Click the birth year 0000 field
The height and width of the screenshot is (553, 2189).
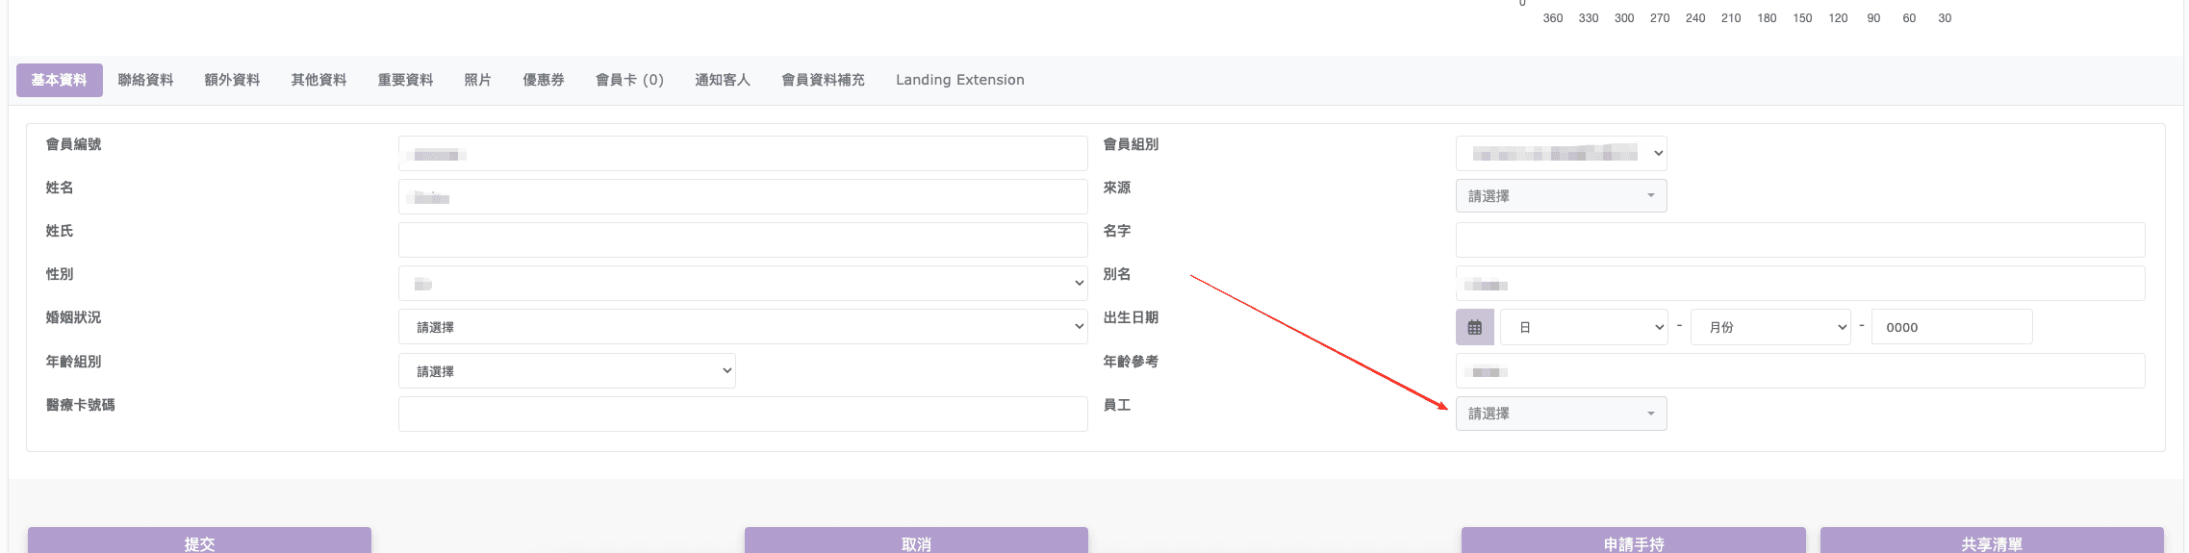click(x=1951, y=327)
